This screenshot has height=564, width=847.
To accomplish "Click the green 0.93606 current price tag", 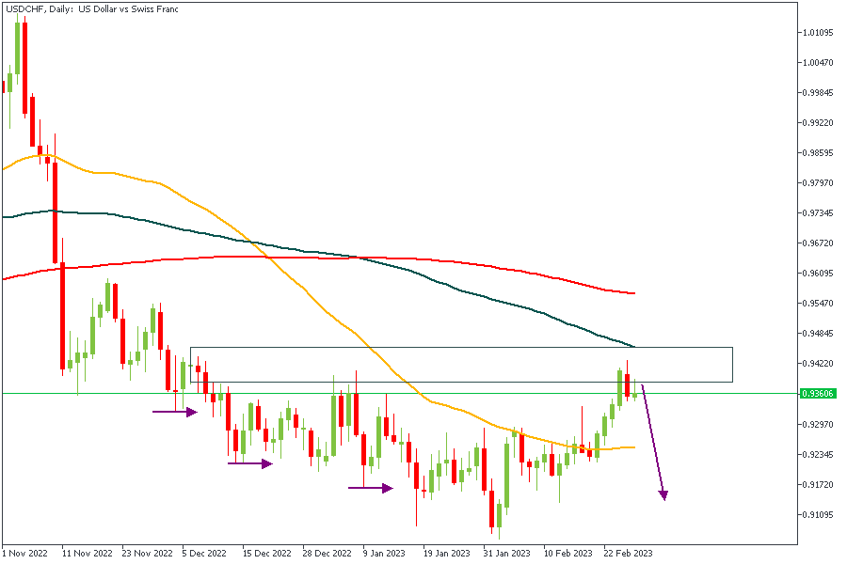I will point(815,394).
